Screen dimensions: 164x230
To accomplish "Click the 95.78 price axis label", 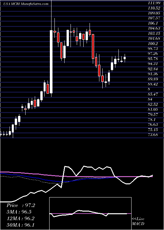I will point(153,59).
